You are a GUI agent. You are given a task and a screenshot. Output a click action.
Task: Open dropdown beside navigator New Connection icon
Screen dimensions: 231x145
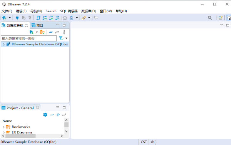37,32
